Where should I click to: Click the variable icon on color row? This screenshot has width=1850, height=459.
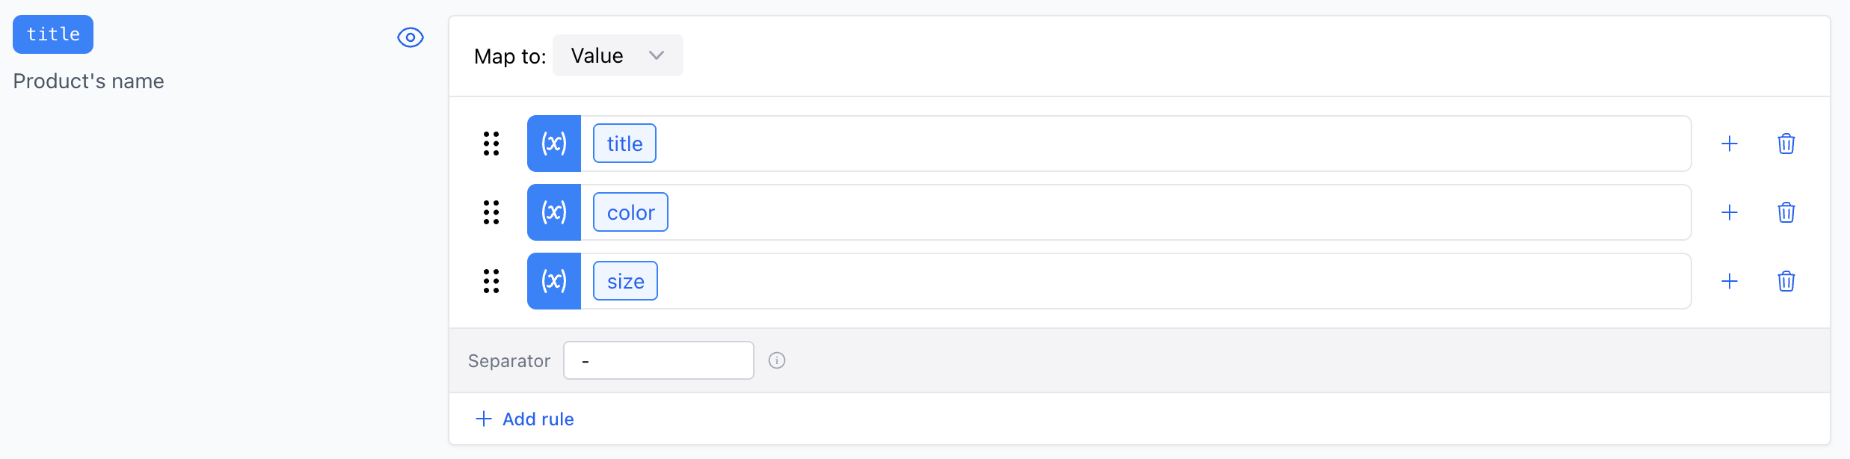(x=554, y=212)
